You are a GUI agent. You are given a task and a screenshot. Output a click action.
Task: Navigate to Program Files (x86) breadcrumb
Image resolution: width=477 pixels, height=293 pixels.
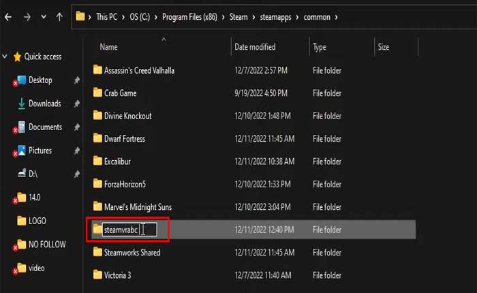click(189, 17)
